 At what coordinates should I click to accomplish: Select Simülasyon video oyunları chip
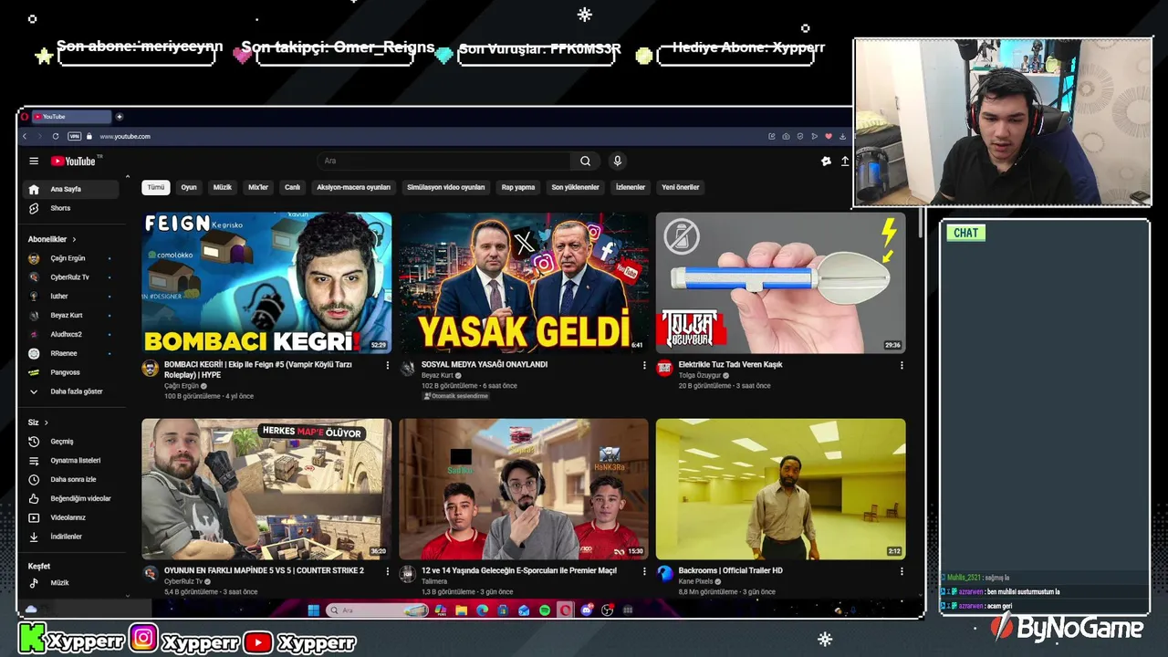(x=446, y=187)
